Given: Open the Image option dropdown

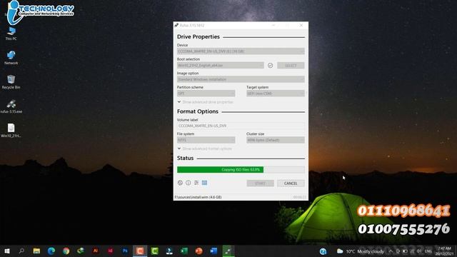Looking at the screenshot, I should (x=241, y=79).
